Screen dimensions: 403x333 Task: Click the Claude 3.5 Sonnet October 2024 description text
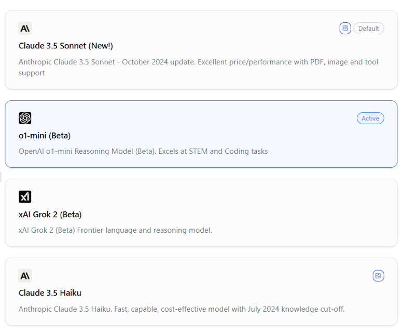pyautogui.click(x=198, y=62)
